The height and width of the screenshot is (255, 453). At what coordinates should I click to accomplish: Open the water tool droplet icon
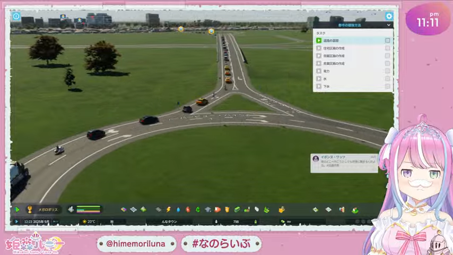[x=178, y=209]
